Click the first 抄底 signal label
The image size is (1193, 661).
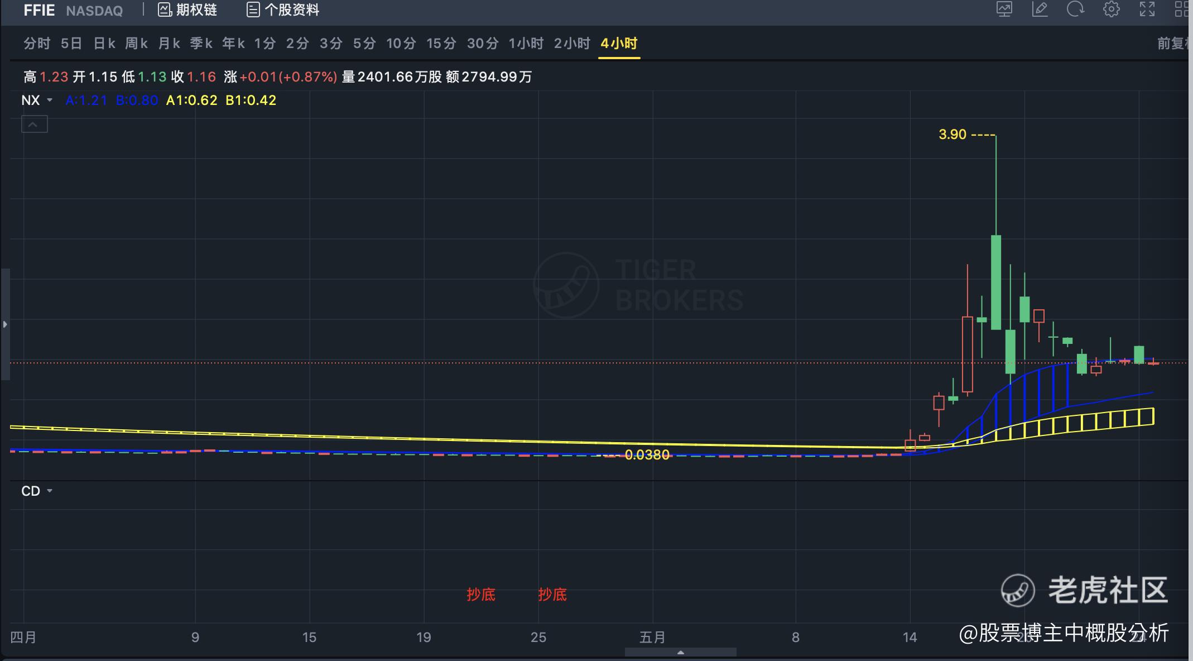[480, 595]
